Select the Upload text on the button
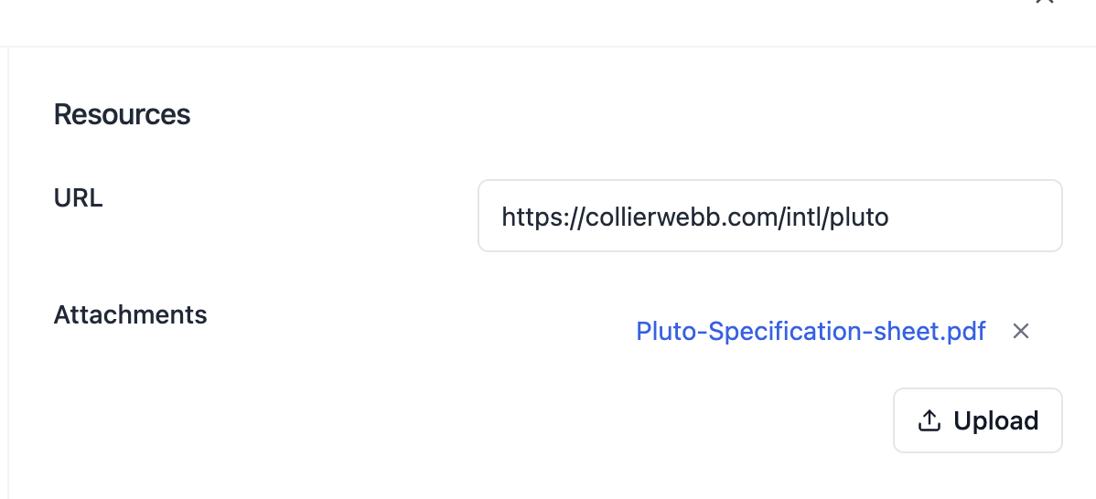Image resolution: width=1096 pixels, height=499 pixels. [x=995, y=420]
